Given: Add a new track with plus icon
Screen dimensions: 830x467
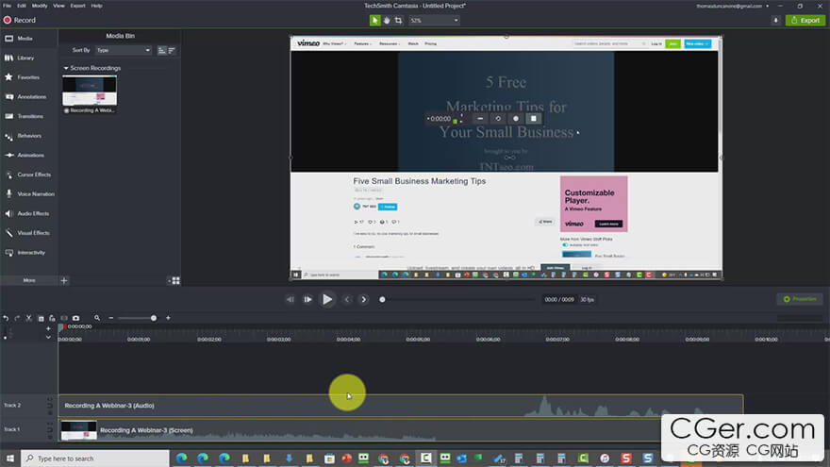Looking at the screenshot, I should pos(48,329).
